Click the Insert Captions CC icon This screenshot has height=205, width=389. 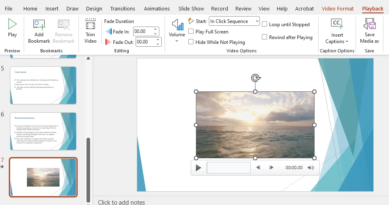tap(337, 24)
